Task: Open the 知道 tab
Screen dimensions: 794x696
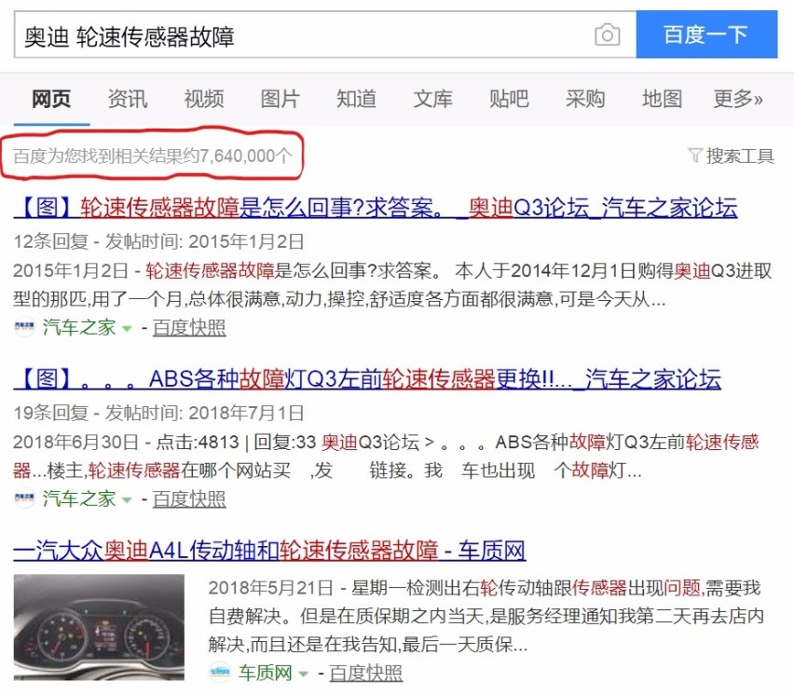Action: click(x=357, y=99)
